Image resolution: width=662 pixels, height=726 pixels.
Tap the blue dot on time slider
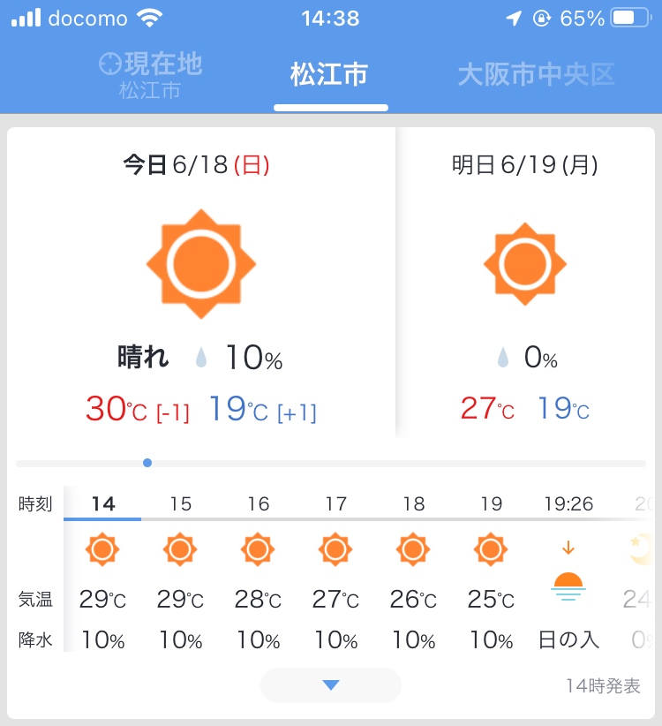[147, 463]
